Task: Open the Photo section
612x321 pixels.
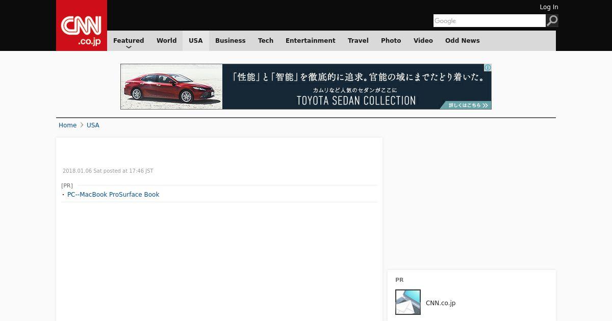Action: click(x=391, y=41)
